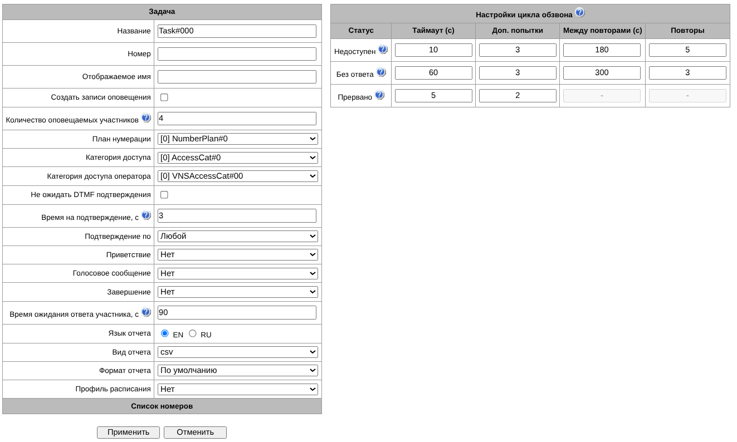Viewport: 737px width, 442px height.
Task: Show help for Настройки цикла обзвона
Action: coord(580,12)
